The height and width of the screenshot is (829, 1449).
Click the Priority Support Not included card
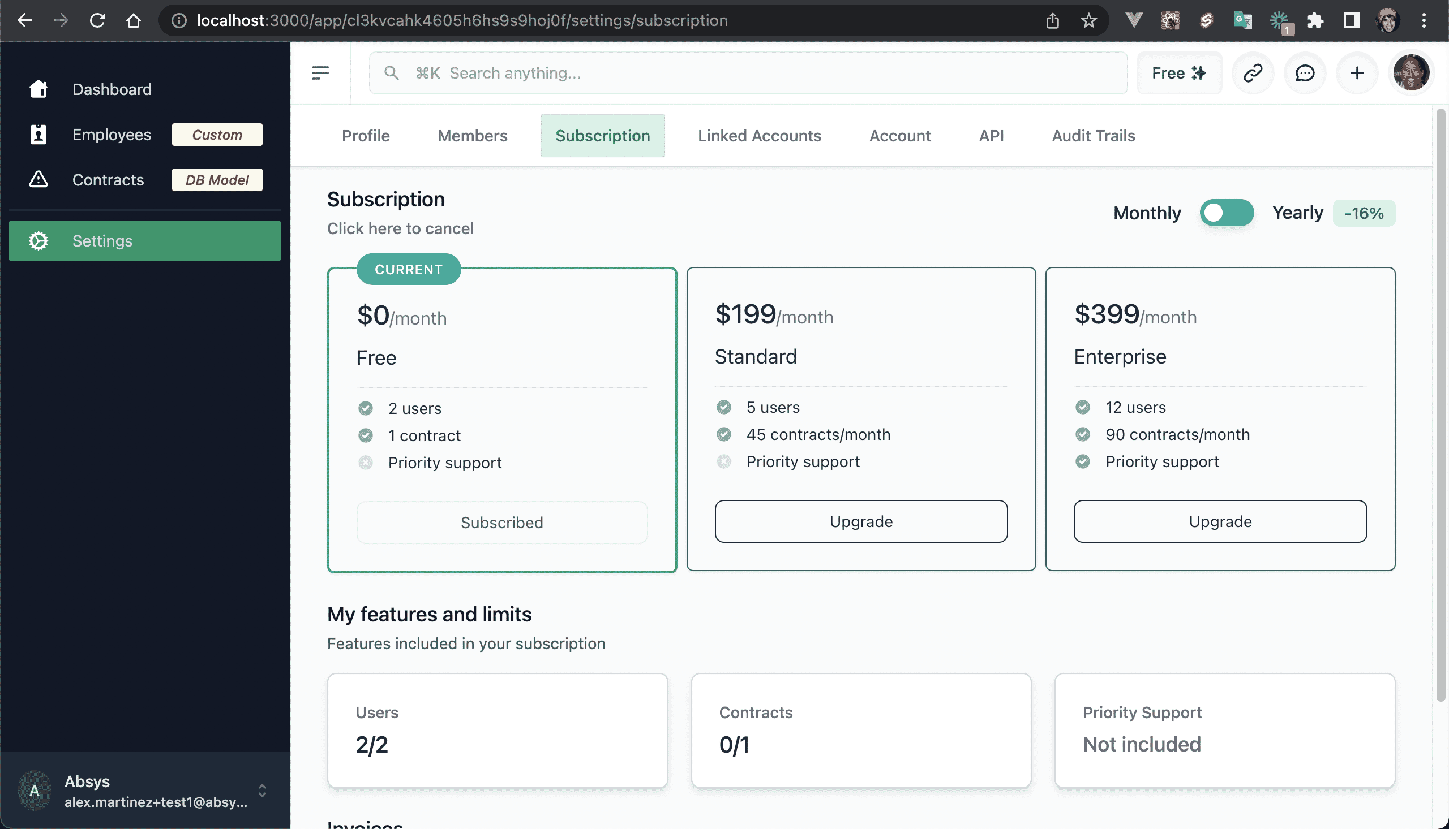[1224, 731]
